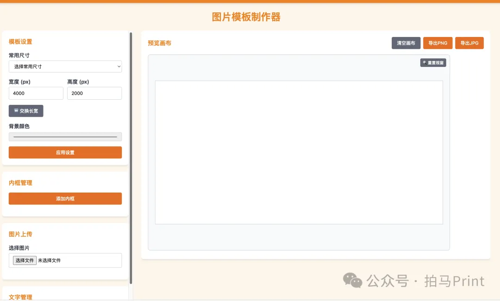This screenshot has height=301, width=500.
Task: Open the 背景颜色 color picker
Action: click(65, 137)
